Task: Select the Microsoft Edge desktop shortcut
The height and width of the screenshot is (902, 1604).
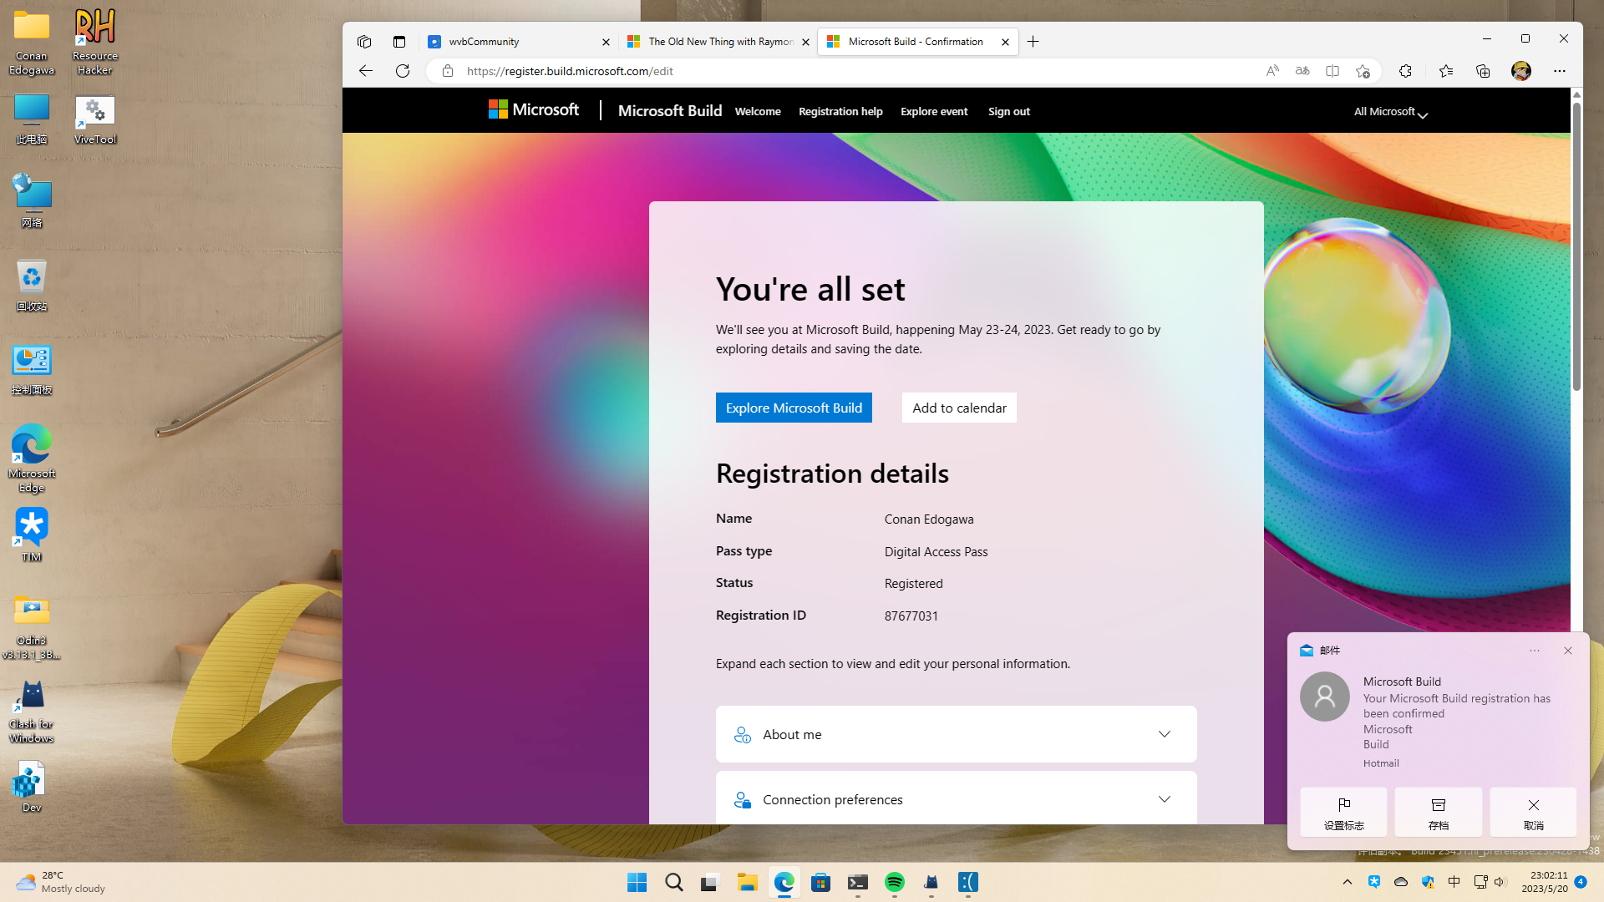Action: (32, 459)
